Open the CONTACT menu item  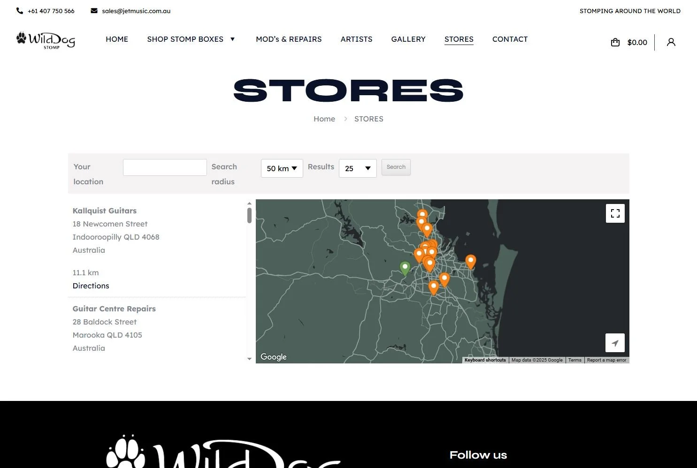[510, 39]
